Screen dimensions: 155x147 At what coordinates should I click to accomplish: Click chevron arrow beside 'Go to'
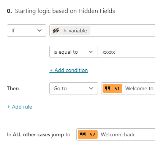(91, 88)
